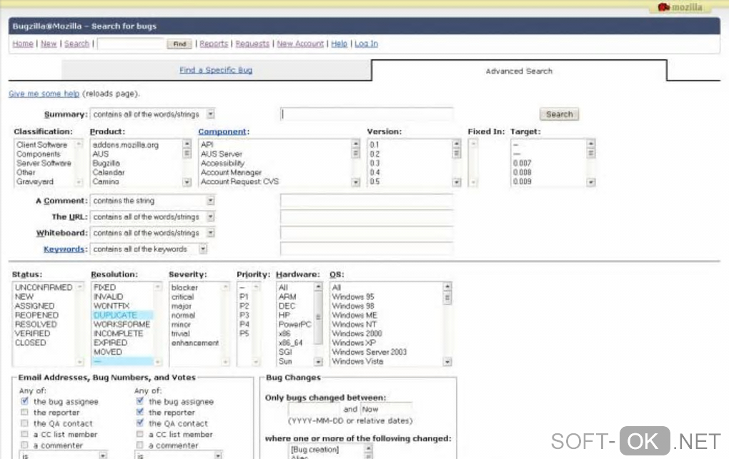Click the Hardware list scrollbar thumb
729x459 pixels.
[319, 318]
